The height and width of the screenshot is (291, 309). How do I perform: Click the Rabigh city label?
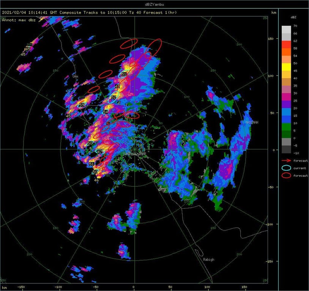(x=209, y=260)
